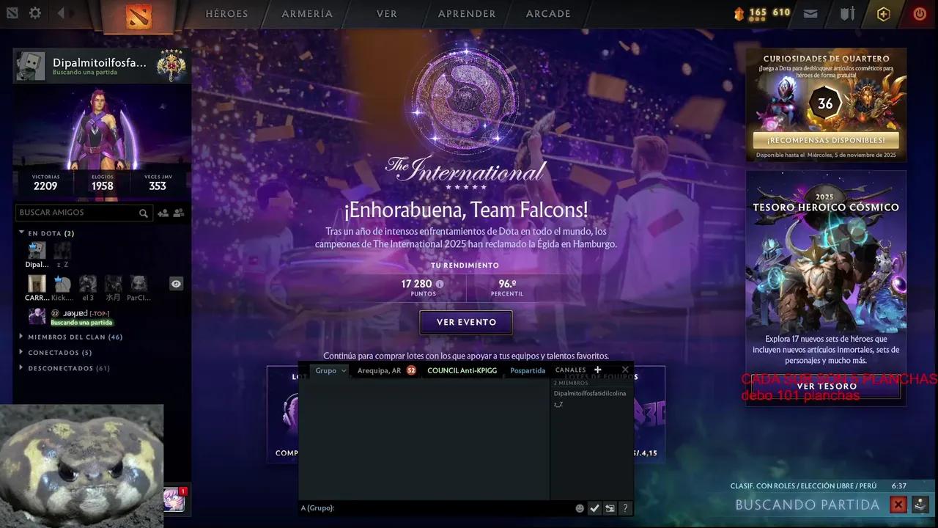Click the 36 level Curiosidades de Quartero badge

[x=825, y=103]
